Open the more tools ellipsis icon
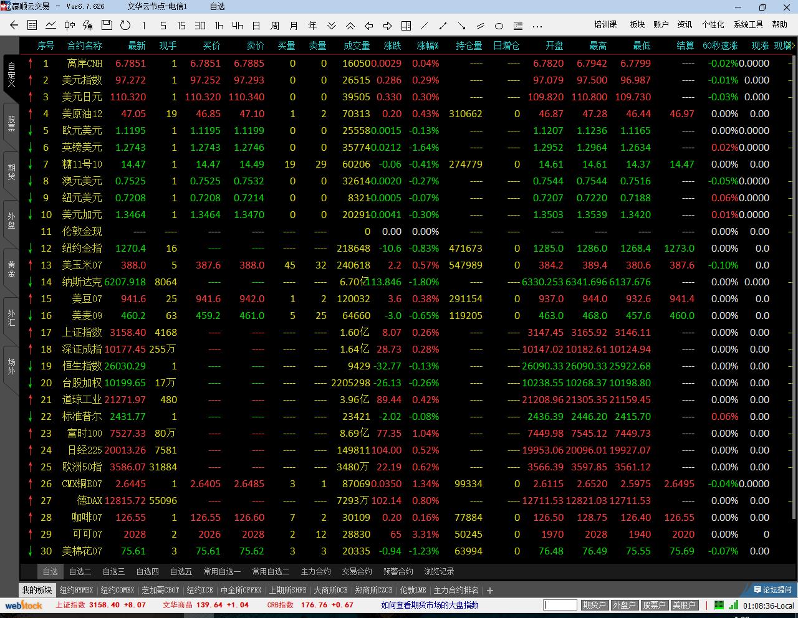This screenshot has width=798, height=618. tap(537, 26)
